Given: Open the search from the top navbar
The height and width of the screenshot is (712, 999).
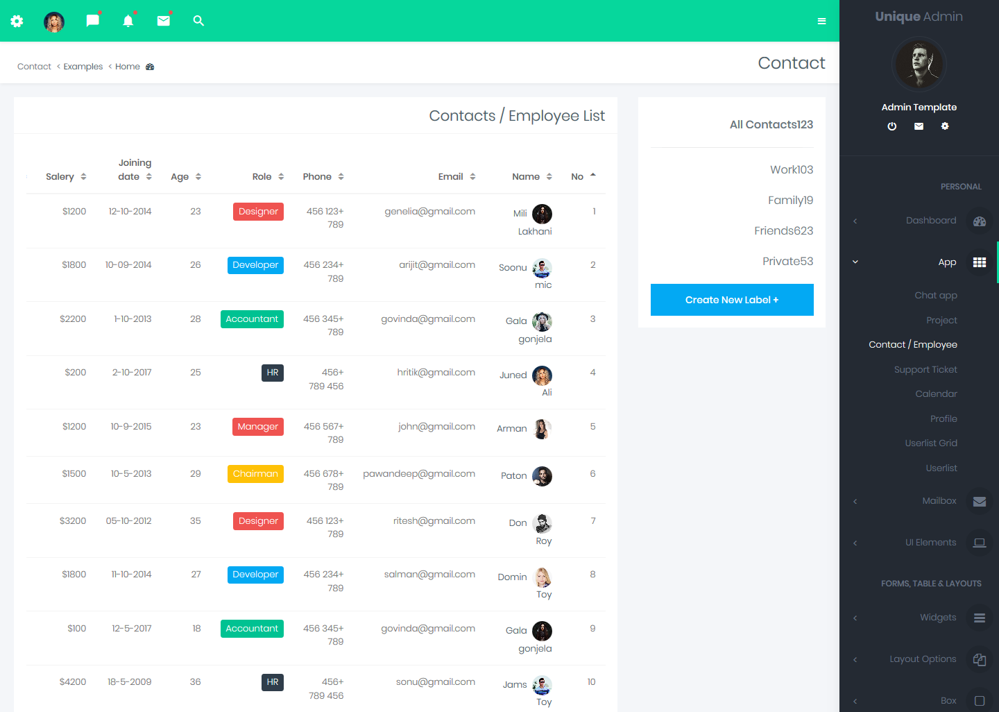Looking at the screenshot, I should (198, 21).
